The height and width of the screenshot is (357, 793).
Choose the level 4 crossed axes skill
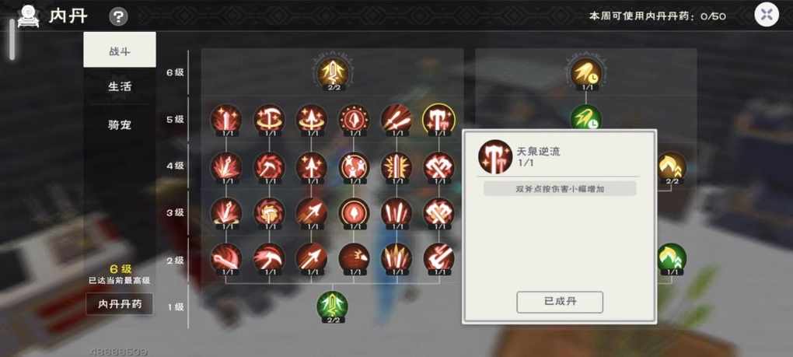click(x=438, y=167)
